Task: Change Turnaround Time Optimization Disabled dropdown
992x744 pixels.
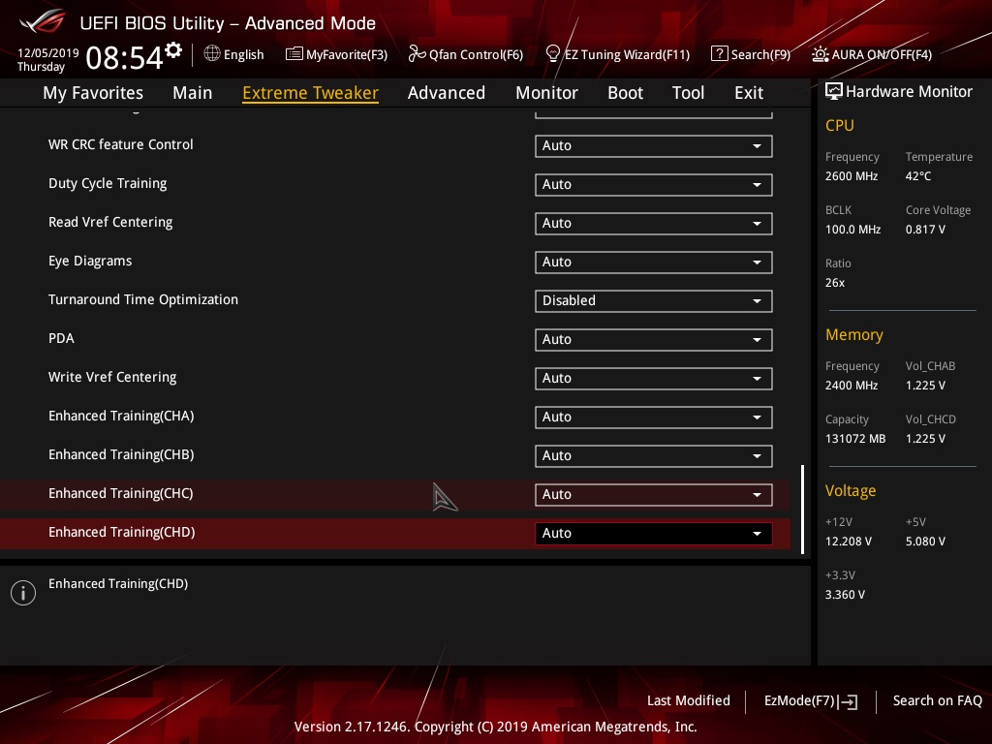Action: tap(654, 300)
